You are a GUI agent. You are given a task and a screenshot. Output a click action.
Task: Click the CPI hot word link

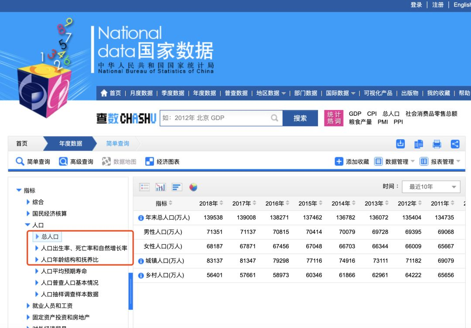coord(372,114)
